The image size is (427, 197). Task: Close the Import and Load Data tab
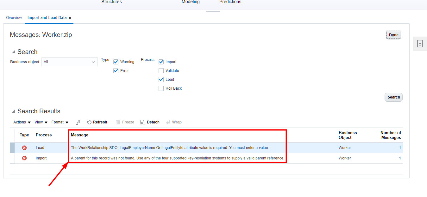(70, 18)
